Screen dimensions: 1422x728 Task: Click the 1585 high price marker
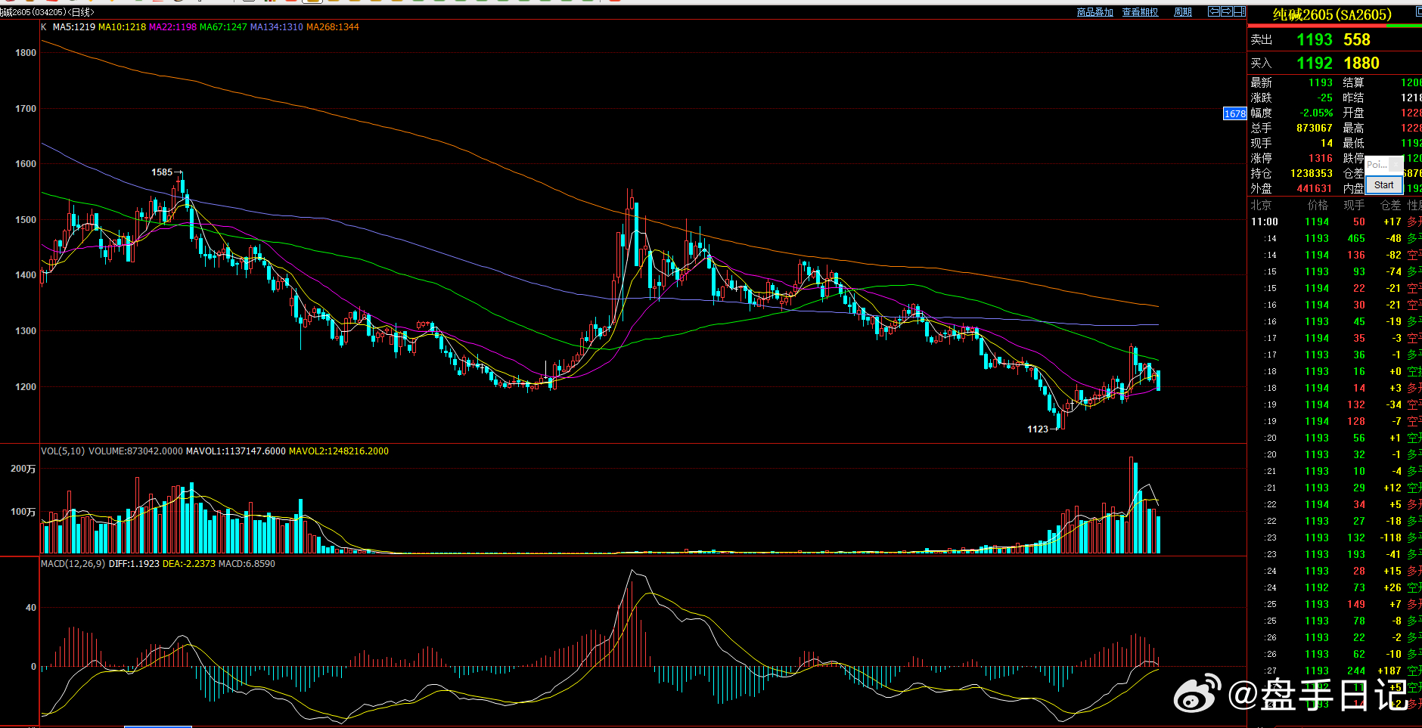pyautogui.click(x=162, y=172)
